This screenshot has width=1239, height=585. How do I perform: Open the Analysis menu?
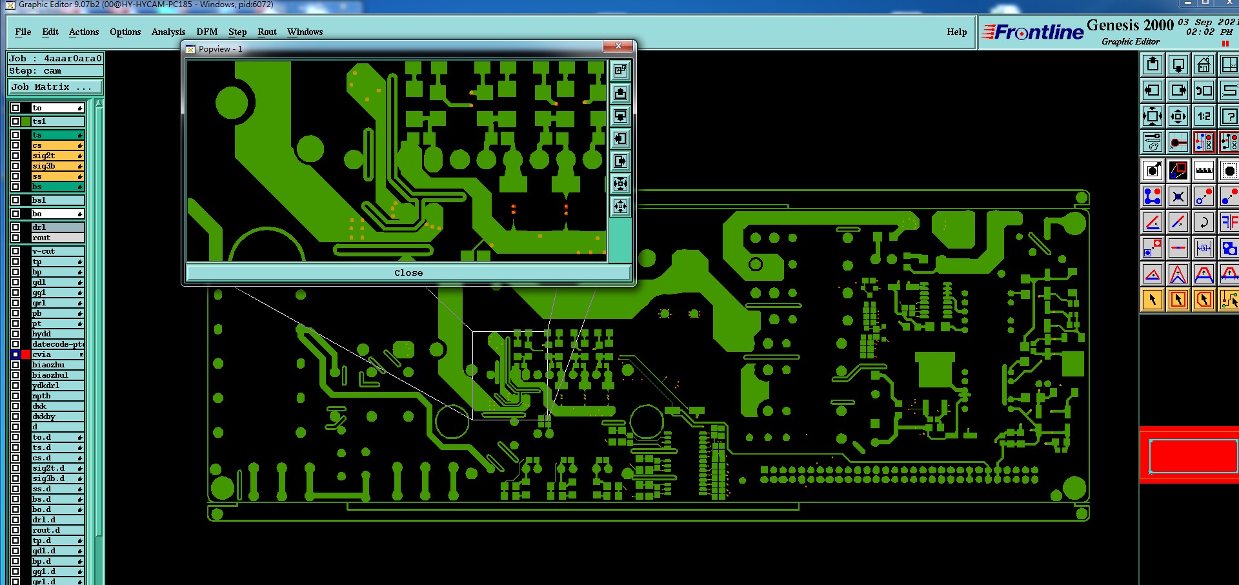(x=168, y=32)
